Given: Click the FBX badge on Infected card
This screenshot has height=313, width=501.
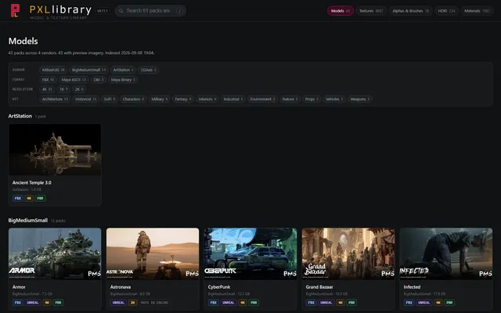Looking at the screenshot, I should point(409,303).
